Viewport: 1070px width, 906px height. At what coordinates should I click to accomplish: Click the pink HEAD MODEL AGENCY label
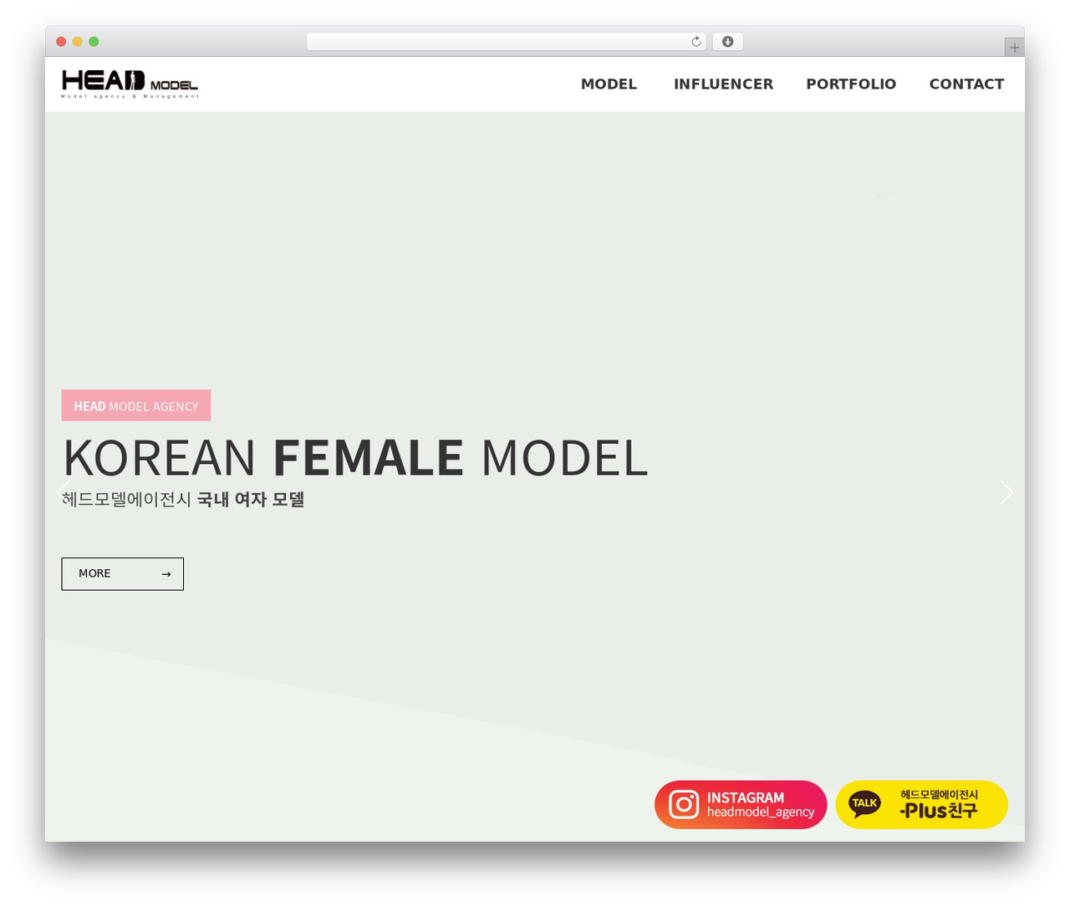(135, 405)
